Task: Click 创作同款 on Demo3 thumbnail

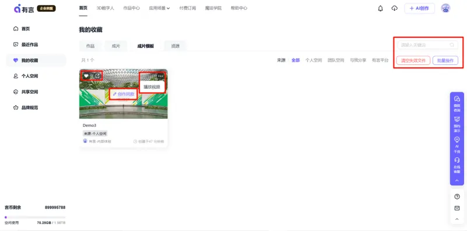Action: point(123,94)
